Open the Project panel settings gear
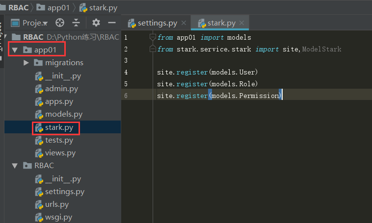Image resolution: width=372 pixels, height=223 pixels. point(96,23)
